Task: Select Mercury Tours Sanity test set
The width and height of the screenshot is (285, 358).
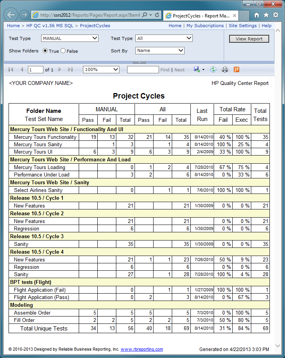Action: pos(38,144)
